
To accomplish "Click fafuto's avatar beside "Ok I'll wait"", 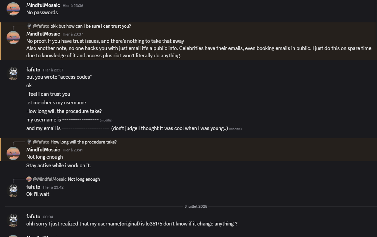I will coord(13,191).
